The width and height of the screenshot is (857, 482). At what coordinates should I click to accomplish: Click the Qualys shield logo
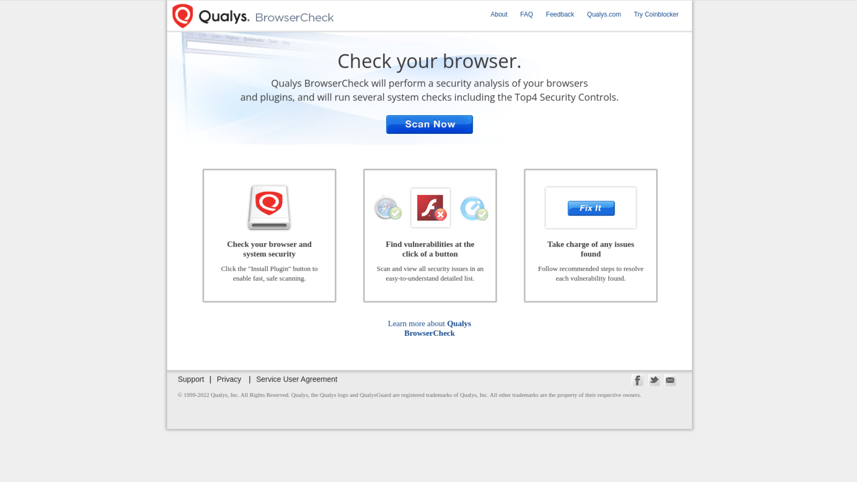pos(183,16)
